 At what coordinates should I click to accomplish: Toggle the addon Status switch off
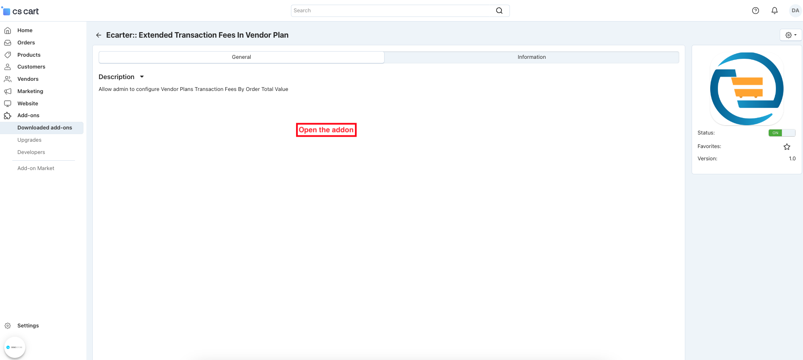[x=781, y=133]
